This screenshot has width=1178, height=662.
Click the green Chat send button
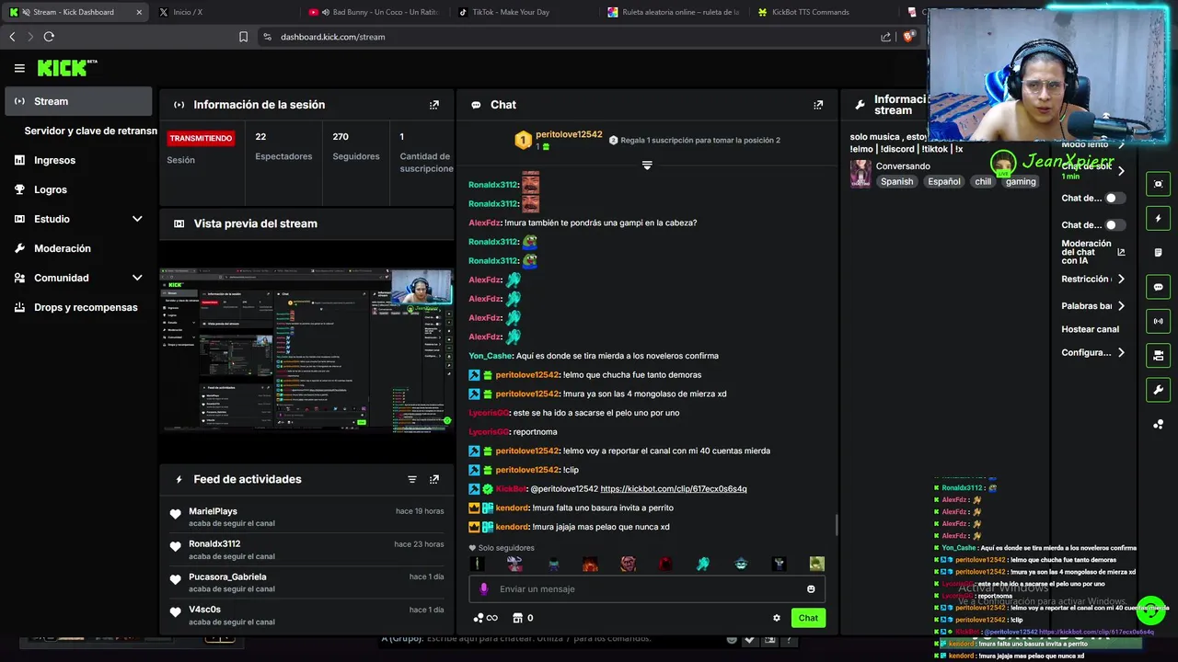coord(808,618)
